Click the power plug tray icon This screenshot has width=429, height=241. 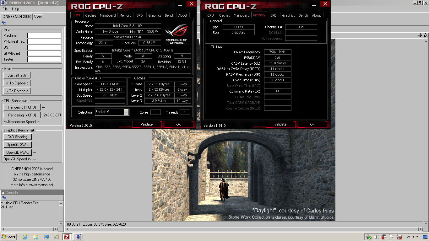(x=384, y=237)
